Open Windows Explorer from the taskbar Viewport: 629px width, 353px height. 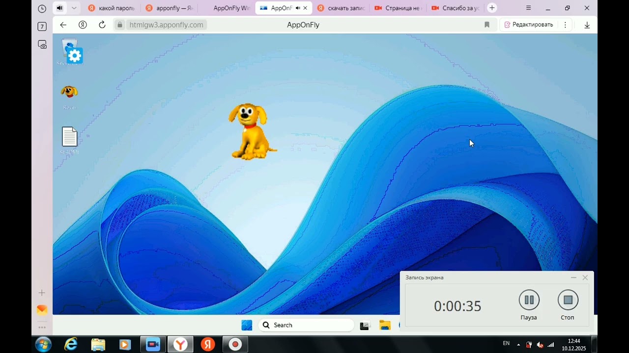click(98, 344)
